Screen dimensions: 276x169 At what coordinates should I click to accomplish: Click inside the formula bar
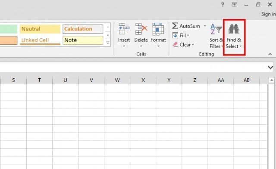(134, 67)
